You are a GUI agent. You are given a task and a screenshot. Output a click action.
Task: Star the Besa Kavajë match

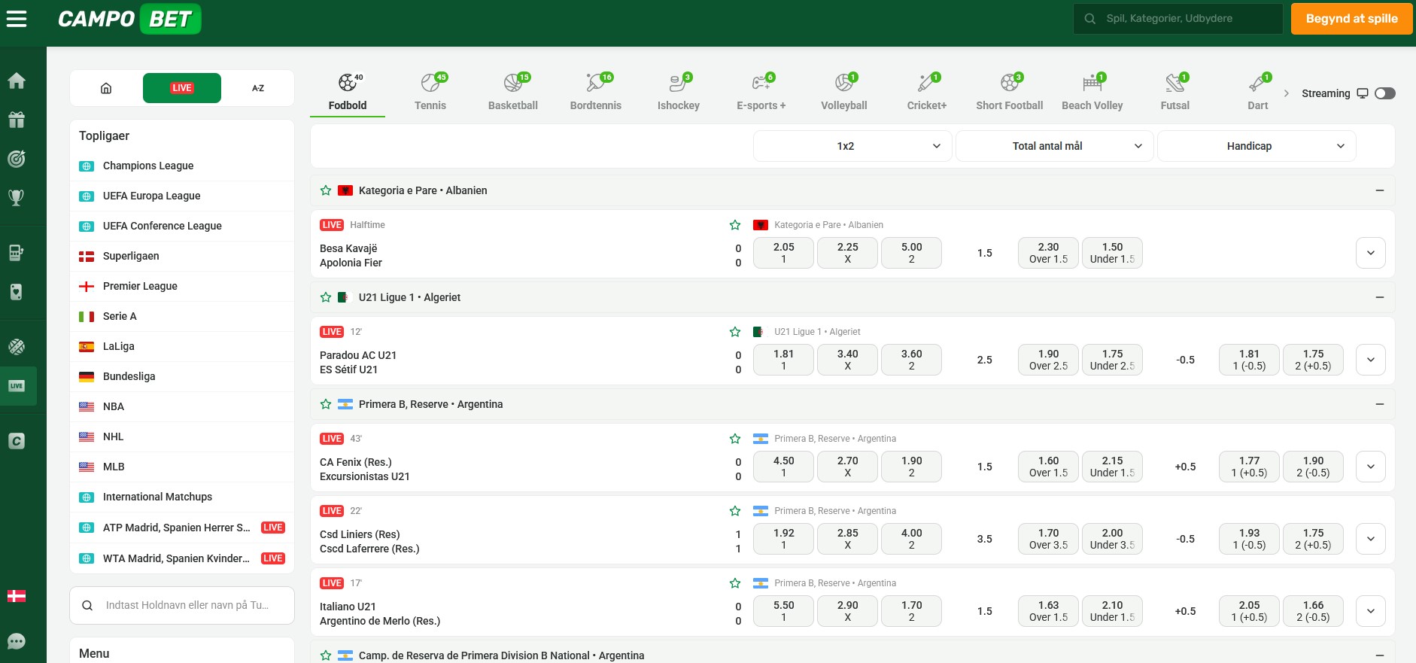735,225
